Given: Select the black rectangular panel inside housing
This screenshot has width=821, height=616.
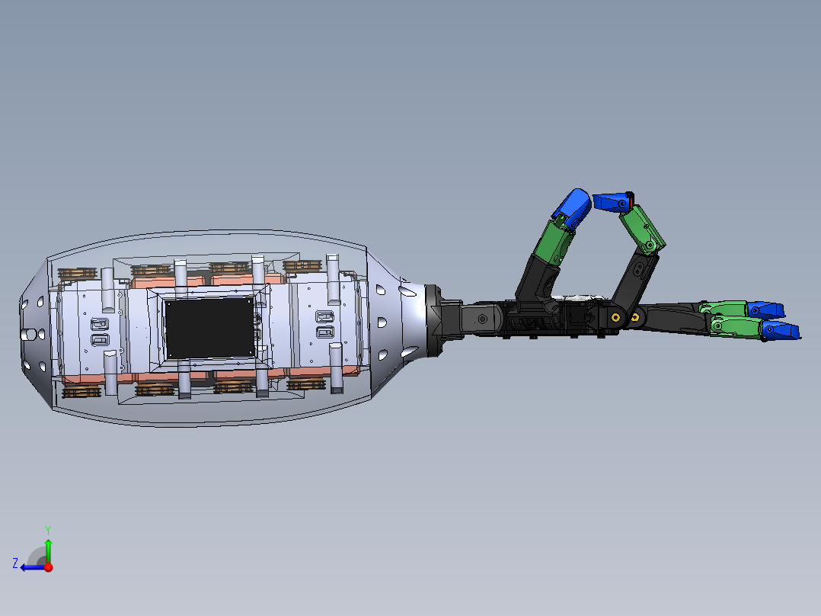Looking at the screenshot, I should [209, 328].
